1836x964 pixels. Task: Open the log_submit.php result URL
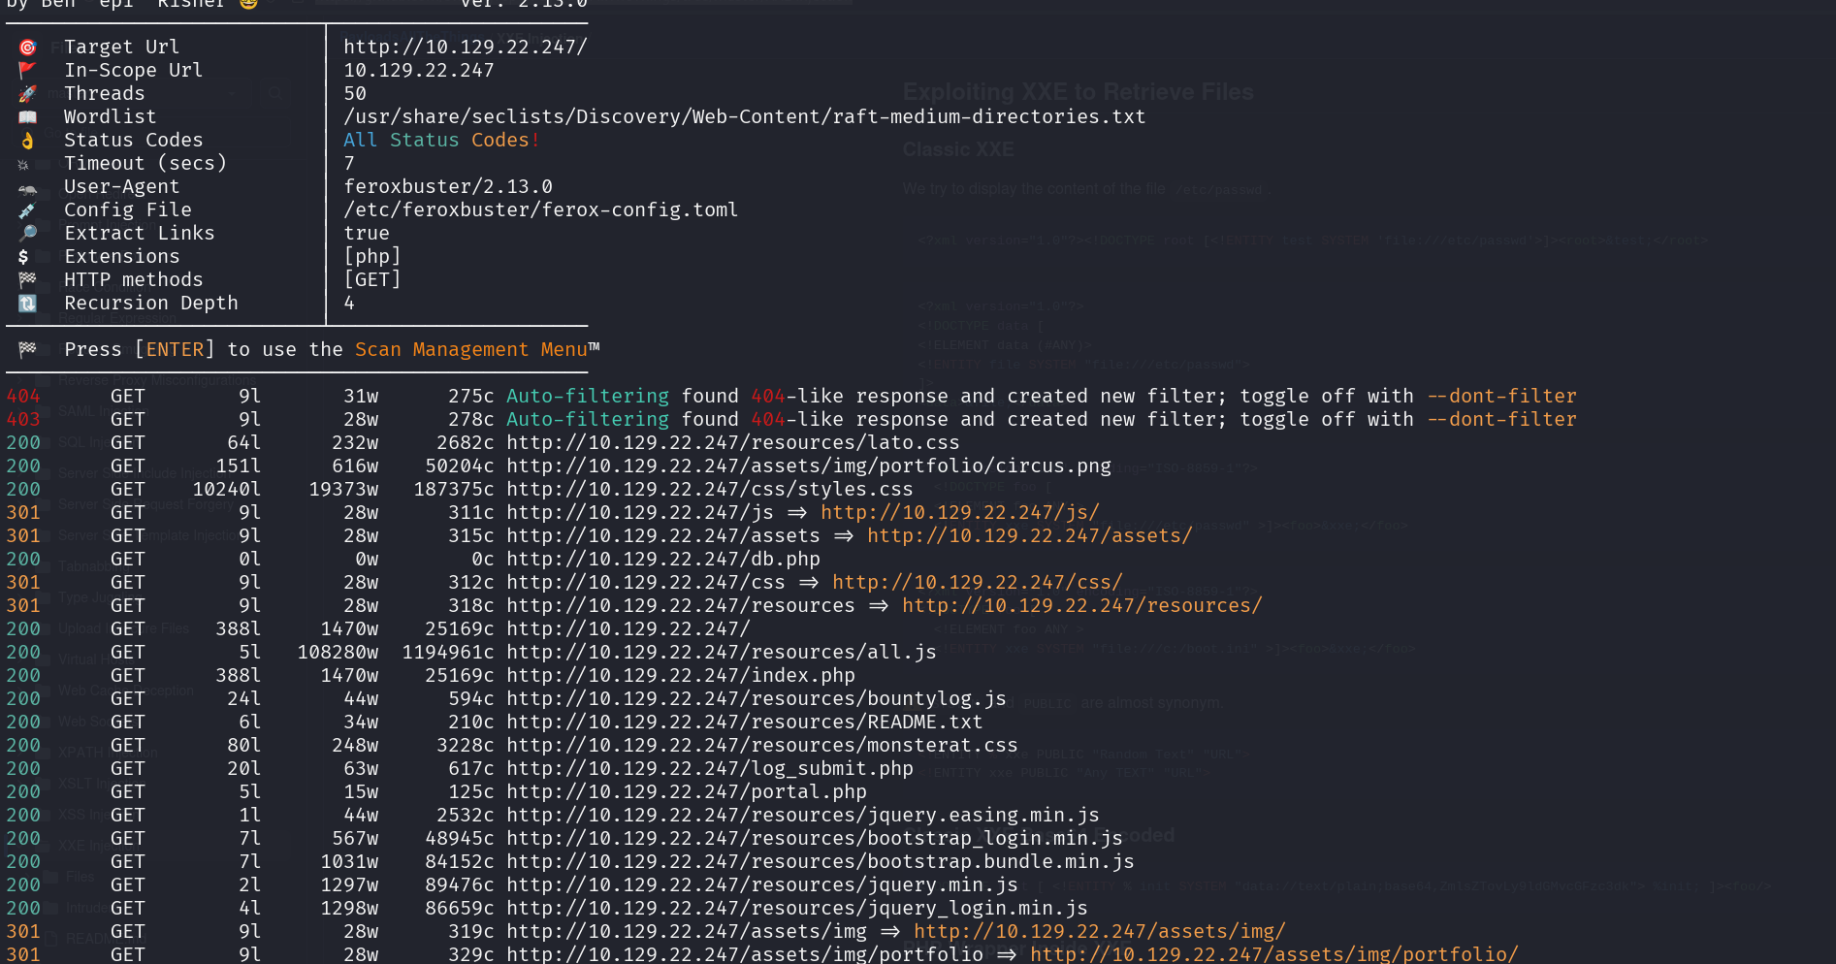tap(709, 769)
